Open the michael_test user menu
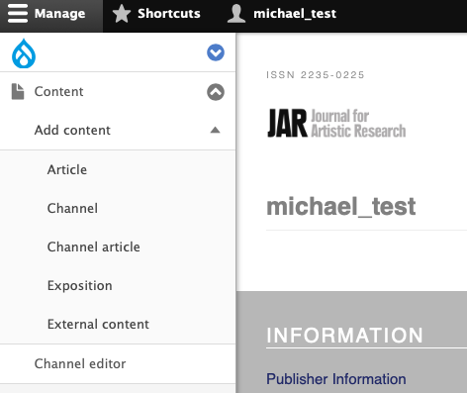467x393 pixels. (282, 14)
